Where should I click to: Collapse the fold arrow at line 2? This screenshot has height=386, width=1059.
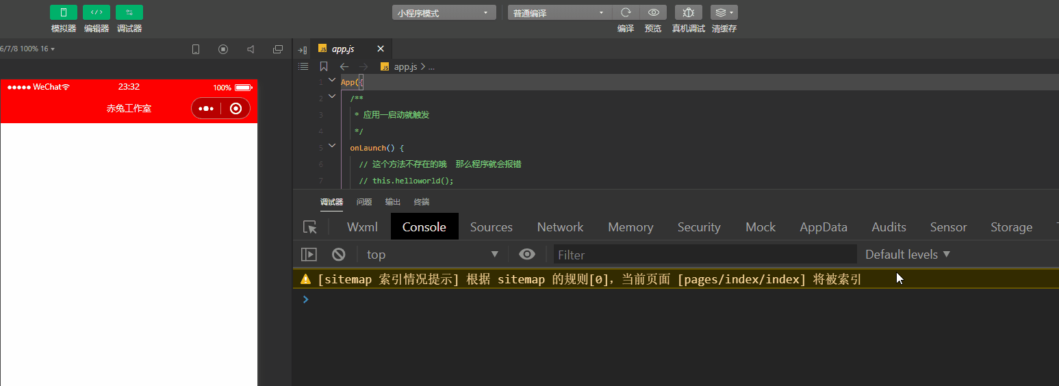332,96
